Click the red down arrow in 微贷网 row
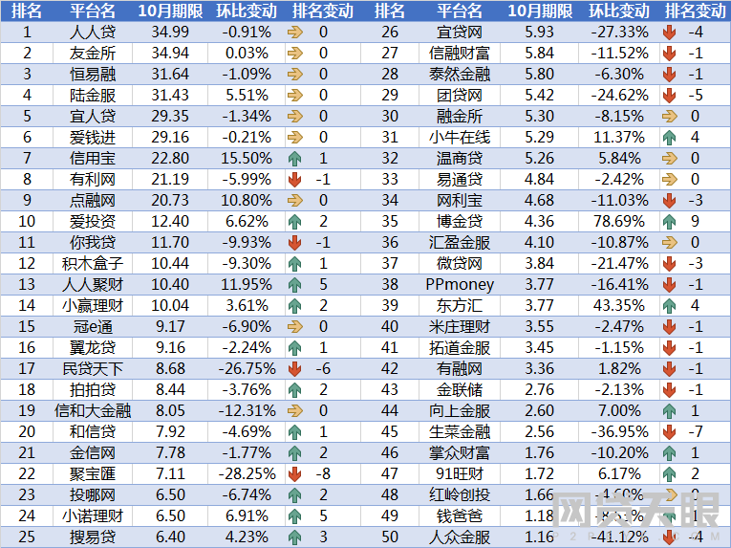 click(x=670, y=264)
